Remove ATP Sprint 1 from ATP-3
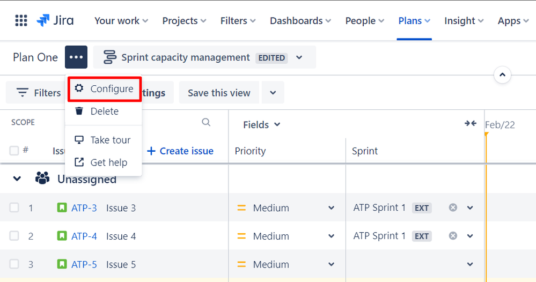This screenshot has height=282, width=536. click(x=453, y=207)
